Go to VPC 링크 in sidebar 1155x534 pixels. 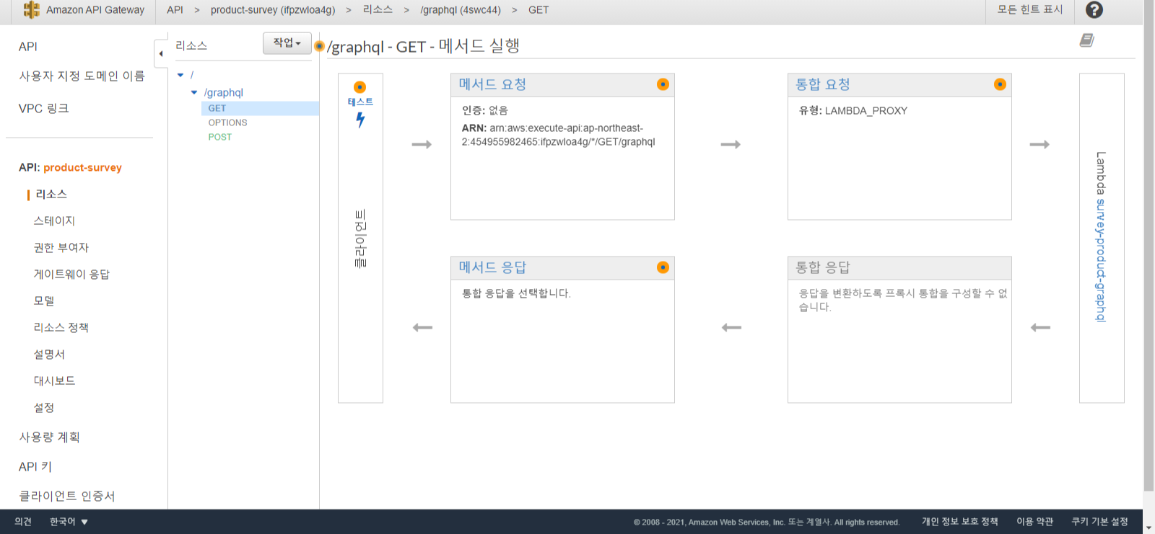pos(43,108)
